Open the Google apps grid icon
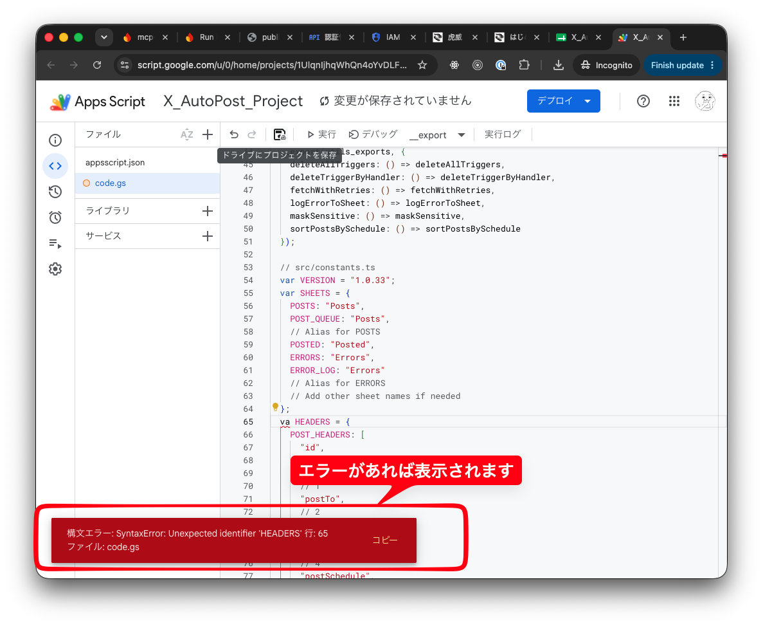The width and height of the screenshot is (763, 626). (x=674, y=101)
